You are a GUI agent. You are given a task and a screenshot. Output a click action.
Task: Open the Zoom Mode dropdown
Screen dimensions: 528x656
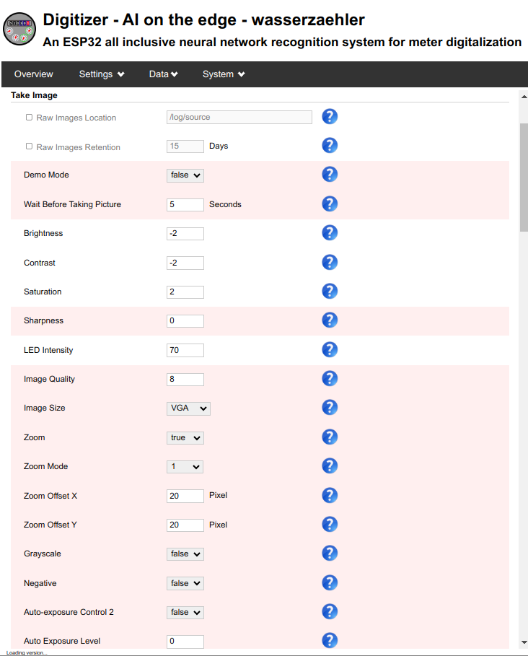click(185, 467)
